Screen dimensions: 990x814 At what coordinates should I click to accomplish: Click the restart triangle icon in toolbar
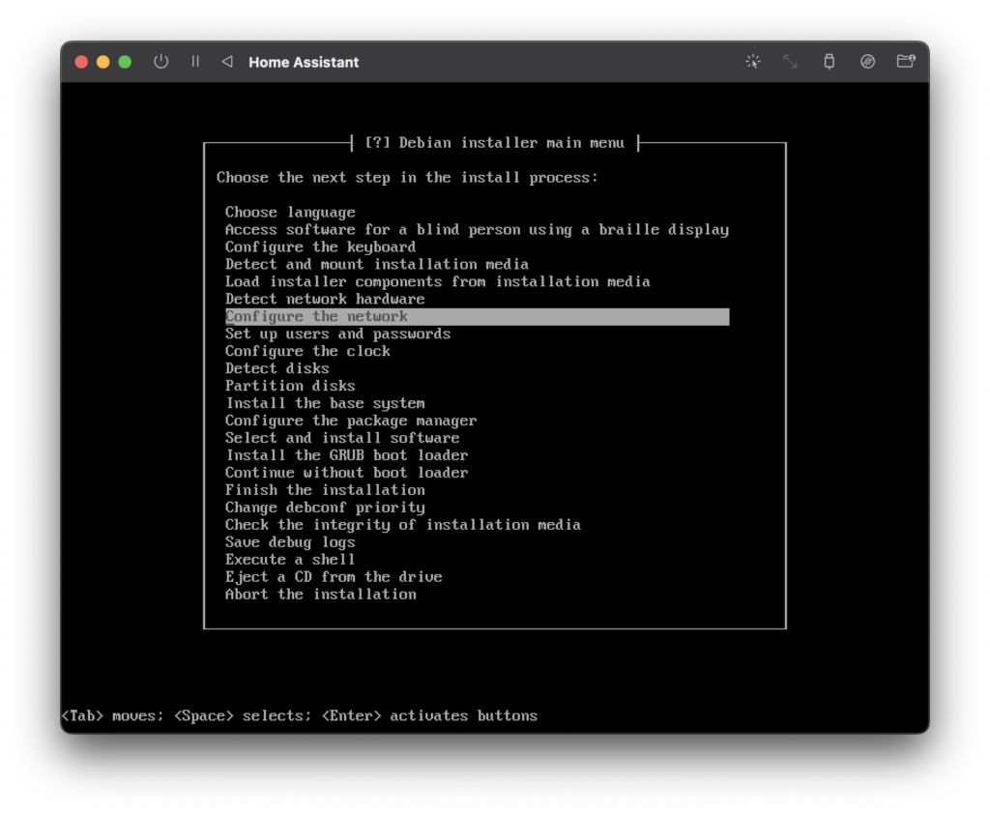point(227,61)
